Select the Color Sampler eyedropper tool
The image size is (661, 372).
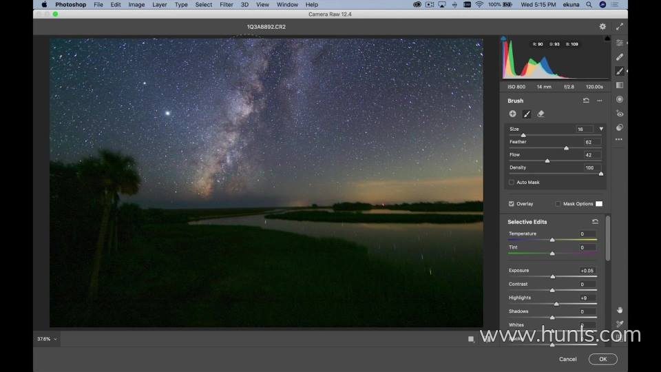coord(619,324)
